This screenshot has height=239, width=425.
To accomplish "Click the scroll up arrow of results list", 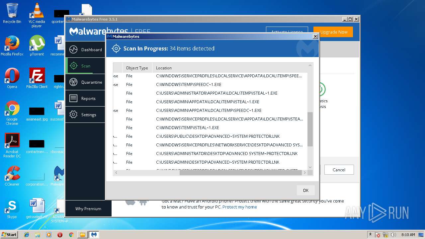I will (x=310, y=66).
